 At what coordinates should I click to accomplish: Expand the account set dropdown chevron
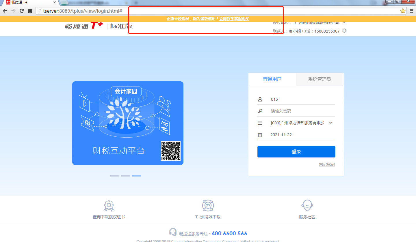tap(331, 123)
